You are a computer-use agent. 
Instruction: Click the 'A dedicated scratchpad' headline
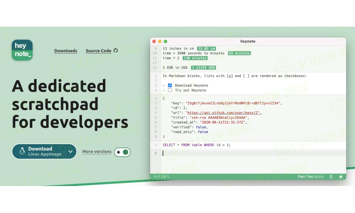(70, 104)
